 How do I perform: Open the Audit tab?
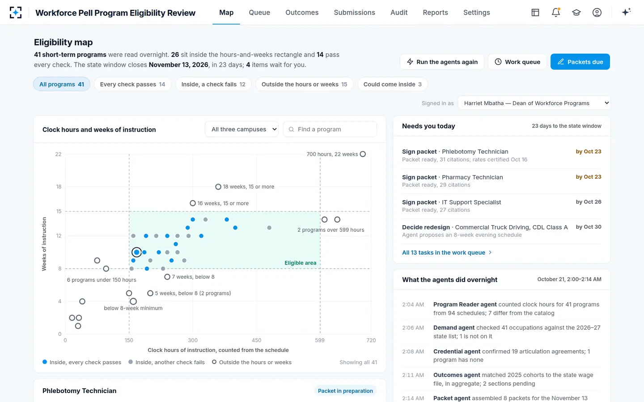pos(399,13)
